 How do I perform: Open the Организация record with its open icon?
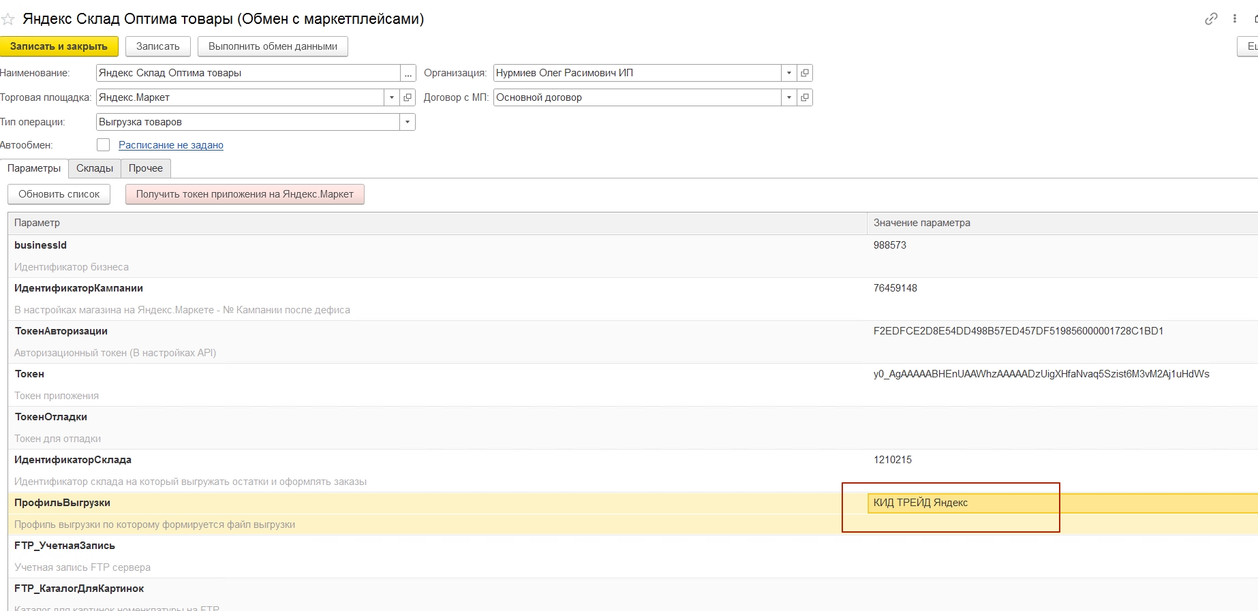coord(805,73)
